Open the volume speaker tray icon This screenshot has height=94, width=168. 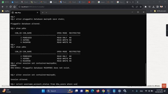[x=149, y=91]
